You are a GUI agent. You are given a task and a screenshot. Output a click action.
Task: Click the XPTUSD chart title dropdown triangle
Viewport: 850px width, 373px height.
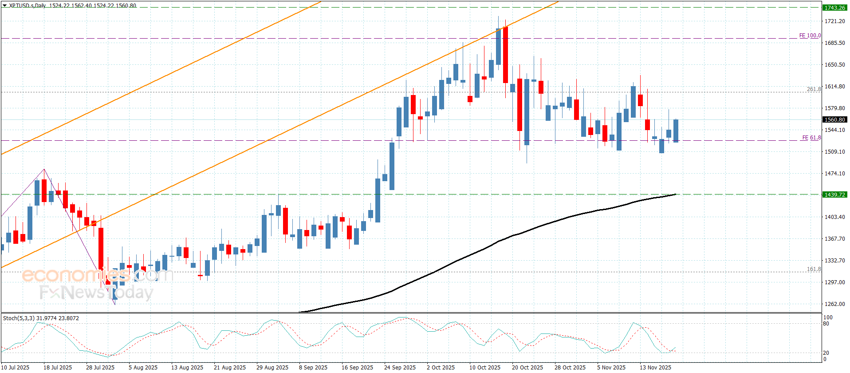pos(5,6)
